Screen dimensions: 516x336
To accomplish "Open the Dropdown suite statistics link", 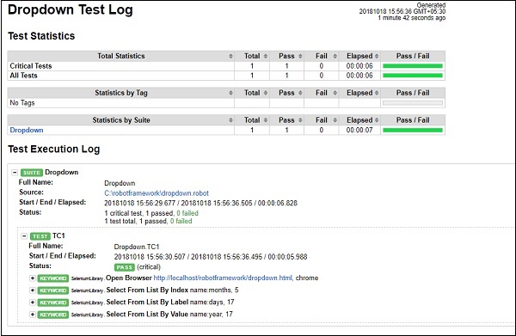I will (x=27, y=131).
